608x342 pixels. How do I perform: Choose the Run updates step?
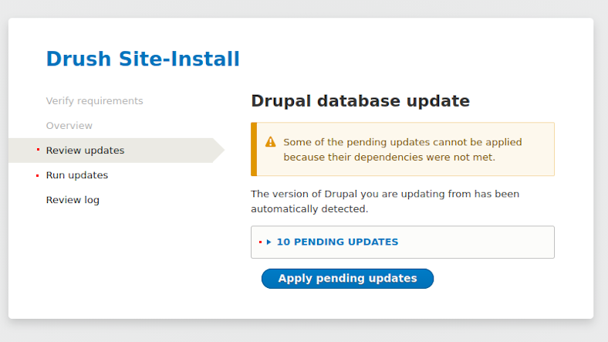pos(76,175)
